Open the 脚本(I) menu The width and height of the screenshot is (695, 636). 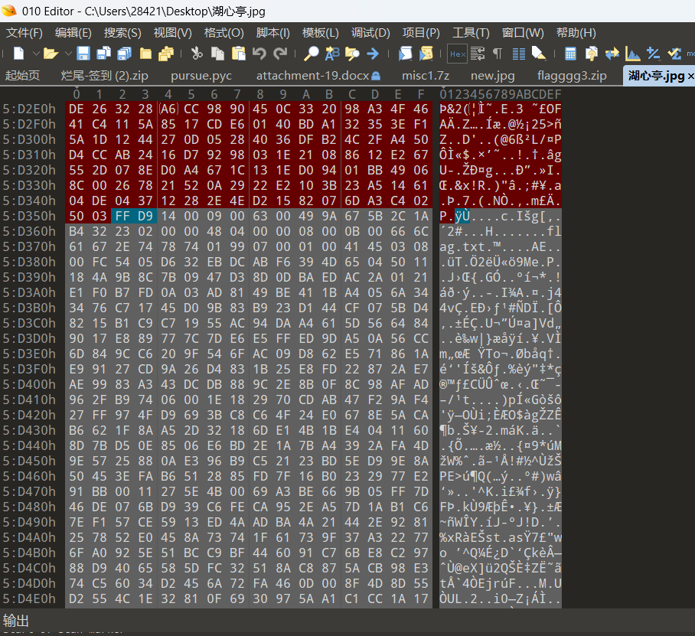(273, 33)
